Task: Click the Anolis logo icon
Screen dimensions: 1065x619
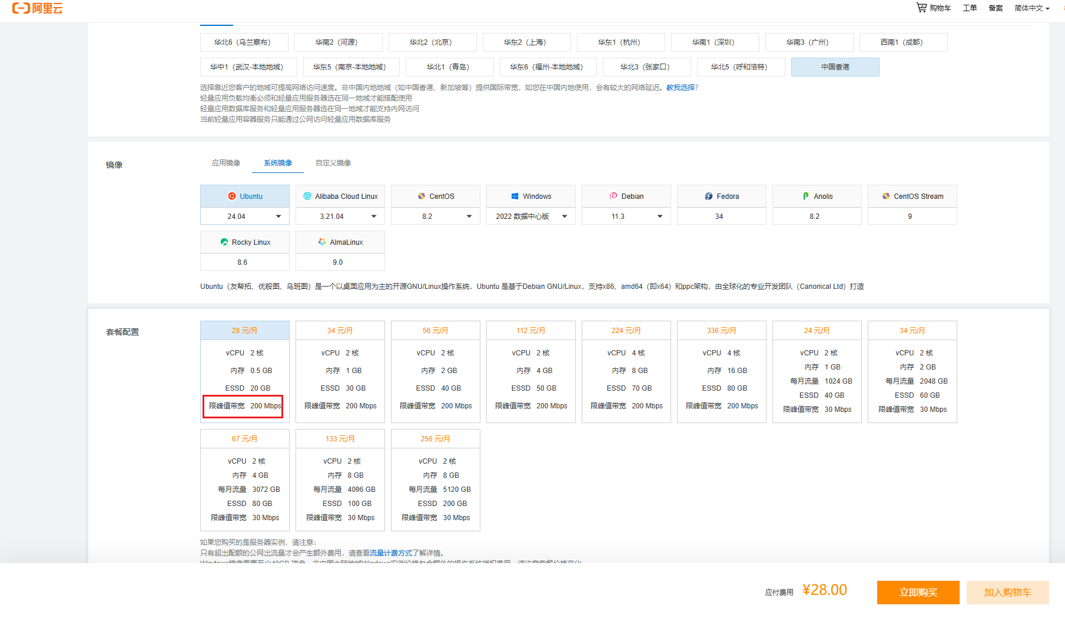Action: (806, 196)
